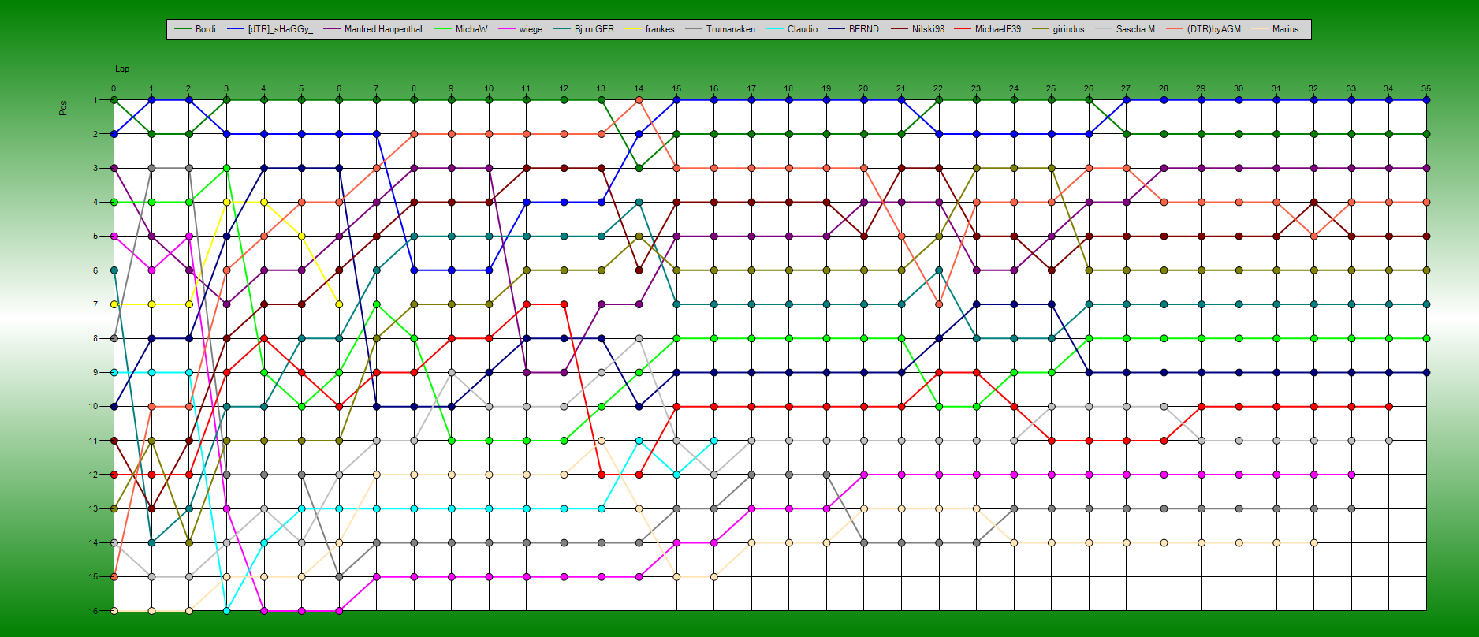Click orange marker at lap 14, position 1
1479x637 pixels.
pos(639,100)
